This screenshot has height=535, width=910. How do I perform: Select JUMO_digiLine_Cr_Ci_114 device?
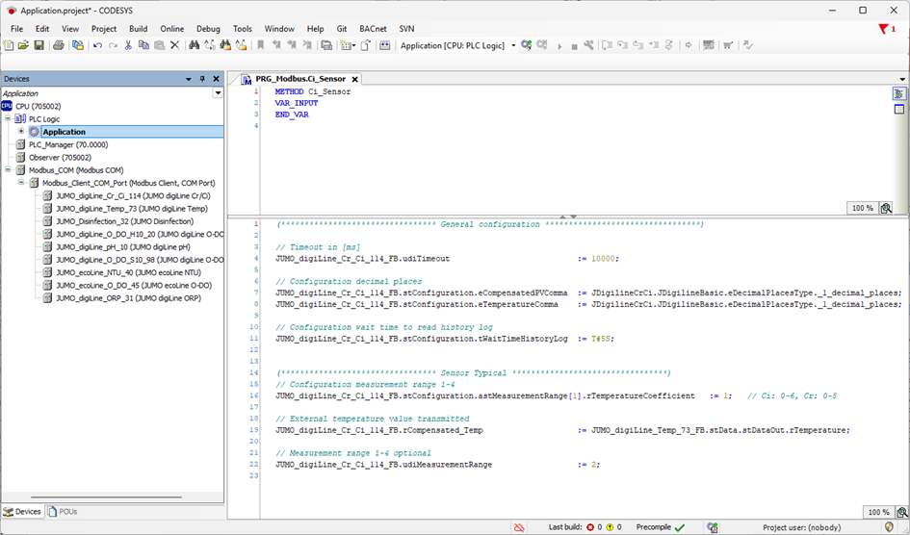point(134,195)
